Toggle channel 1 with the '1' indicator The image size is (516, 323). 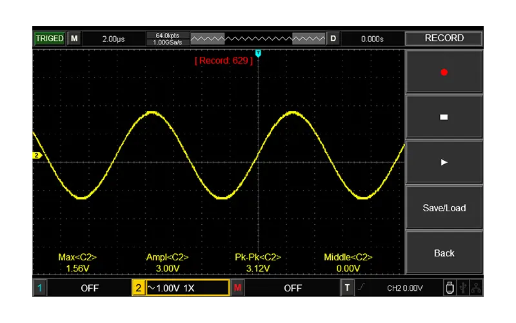pos(39,288)
